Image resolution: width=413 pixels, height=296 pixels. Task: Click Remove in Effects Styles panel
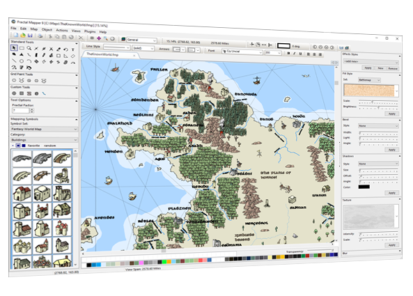pyautogui.click(x=393, y=68)
